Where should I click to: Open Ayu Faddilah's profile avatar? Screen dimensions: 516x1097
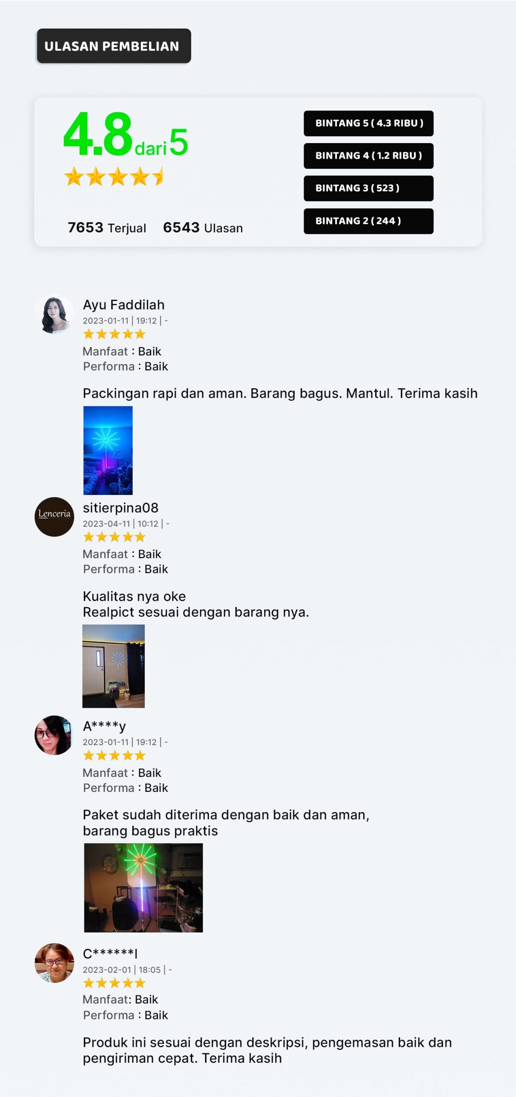click(x=54, y=315)
